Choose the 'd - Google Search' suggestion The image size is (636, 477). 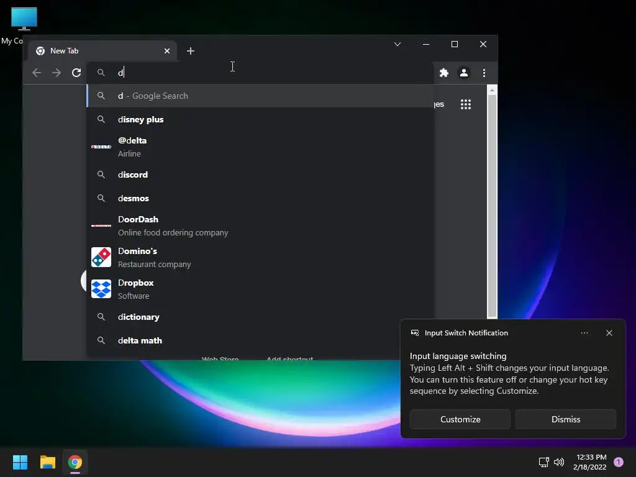[260, 96]
